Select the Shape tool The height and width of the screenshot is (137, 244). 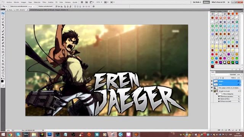[x=3, y=64]
